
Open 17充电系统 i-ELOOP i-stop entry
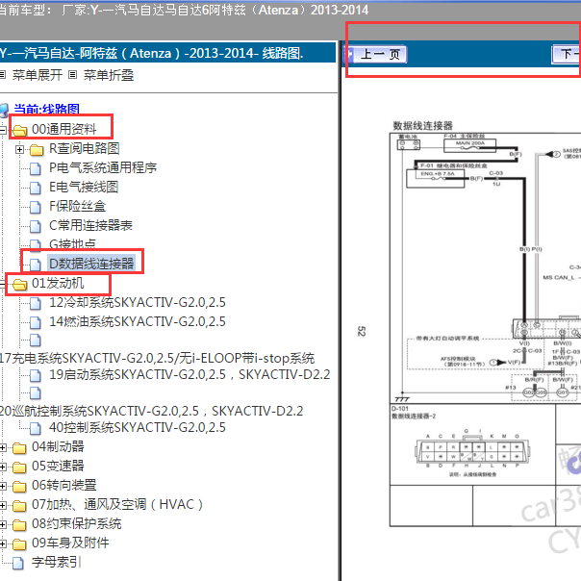(x=157, y=358)
